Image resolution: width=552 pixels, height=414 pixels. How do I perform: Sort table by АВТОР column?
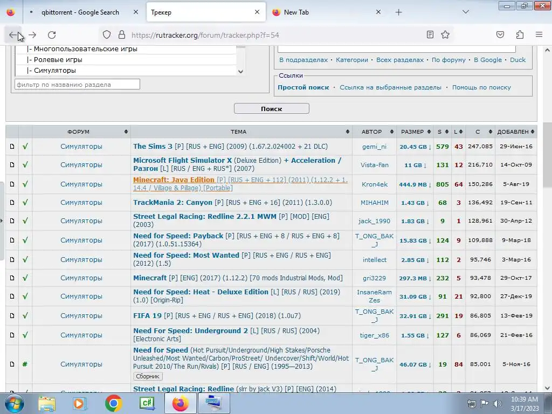coord(374,132)
